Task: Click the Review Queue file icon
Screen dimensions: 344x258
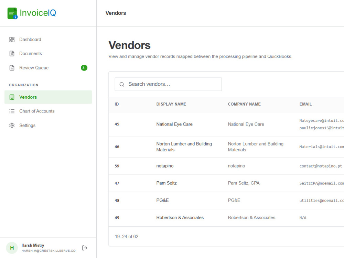Action: pyautogui.click(x=12, y=68)
